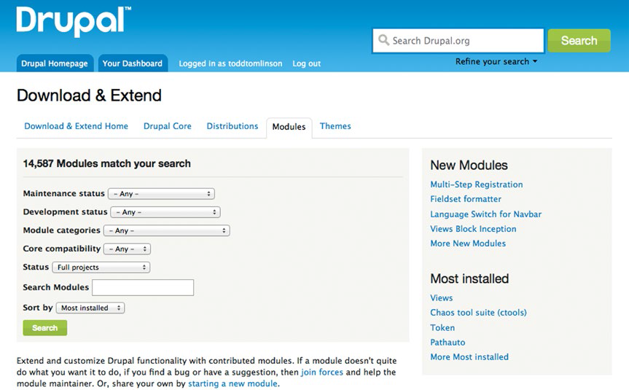Click the Log out link

pyautogui.click(x=306, y=63)
